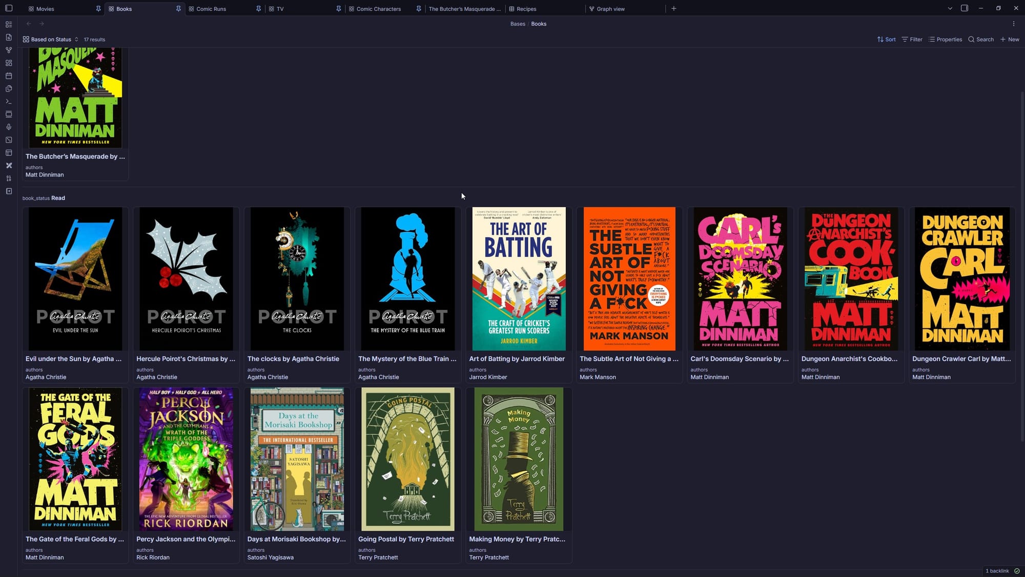This screenshot has width=1025, height=577.
Task: Unpin the Comic Characters tab
Action: [x=419, y=9]
